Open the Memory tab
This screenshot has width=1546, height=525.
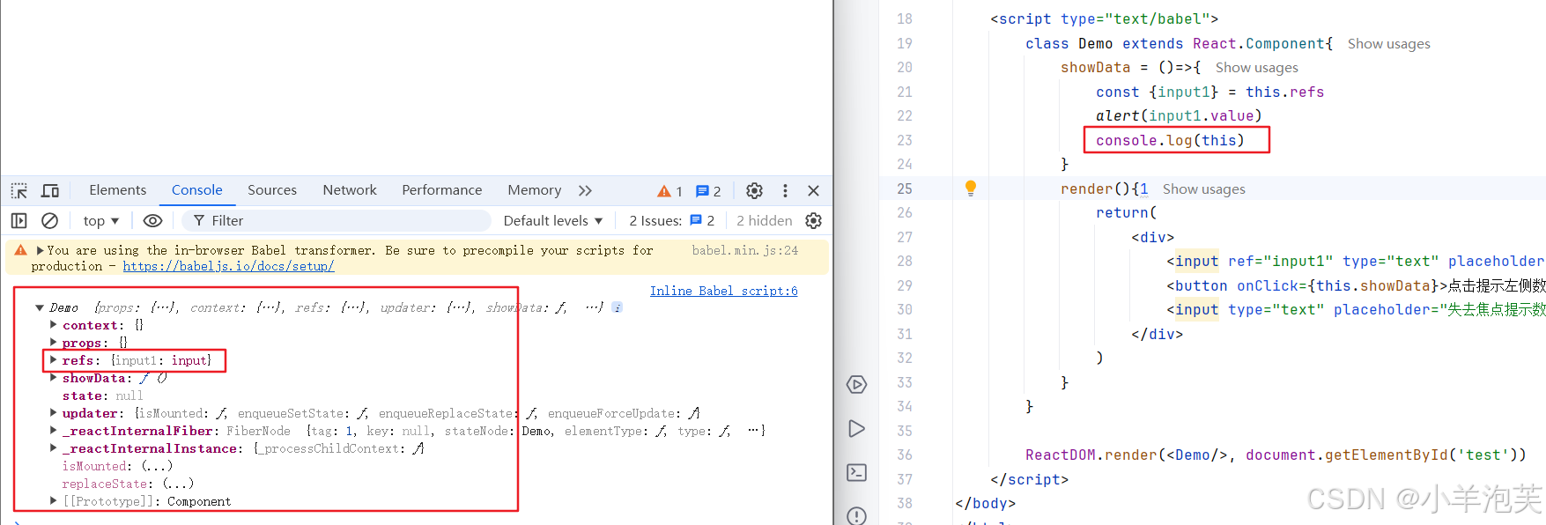534,190
